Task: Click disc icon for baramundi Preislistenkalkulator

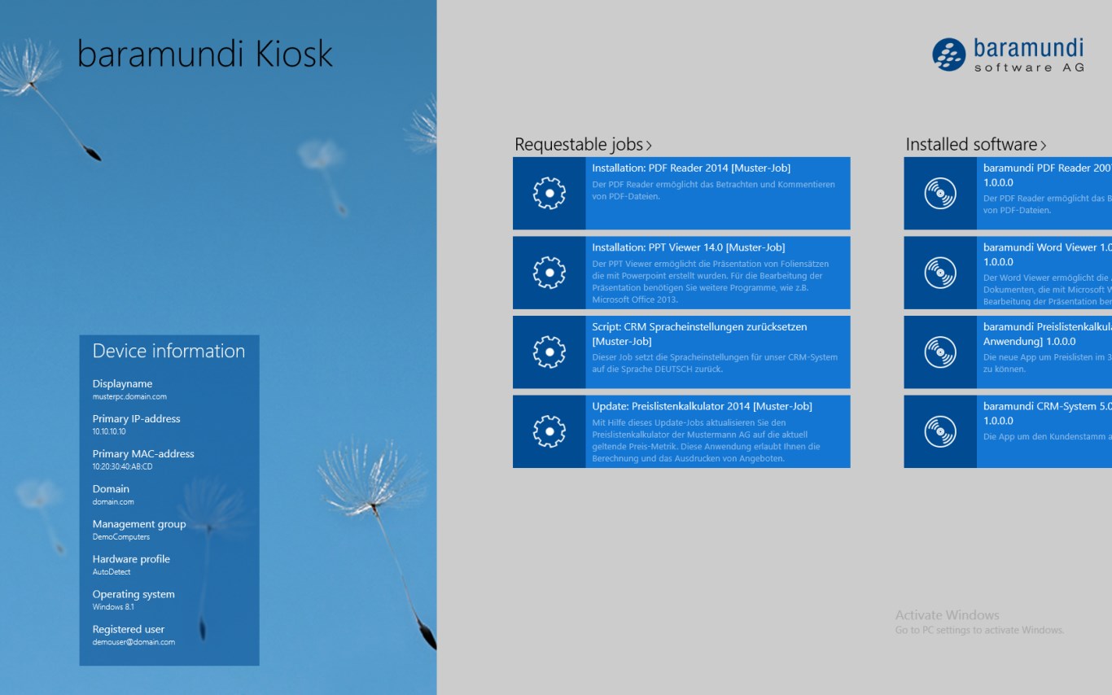Action: pyautogui.click(x=940, y=352)
